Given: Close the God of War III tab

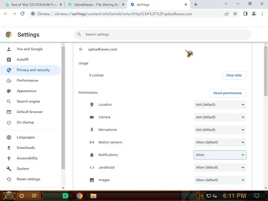Looking at the screenshot, I should point(61,5).
